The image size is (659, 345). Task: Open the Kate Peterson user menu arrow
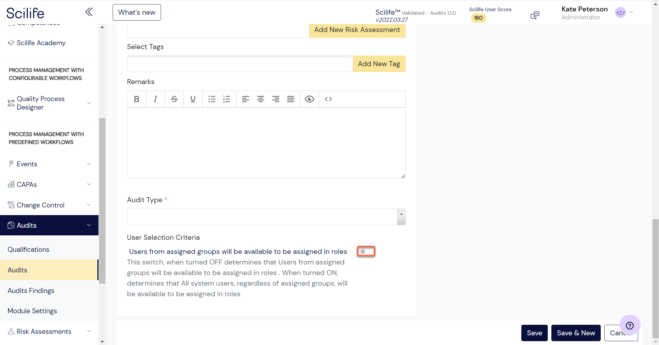631,12
